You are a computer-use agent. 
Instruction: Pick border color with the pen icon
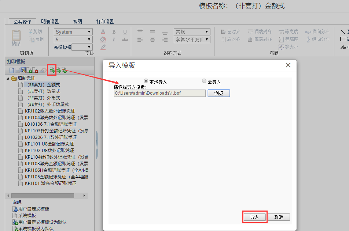(103, 47)
